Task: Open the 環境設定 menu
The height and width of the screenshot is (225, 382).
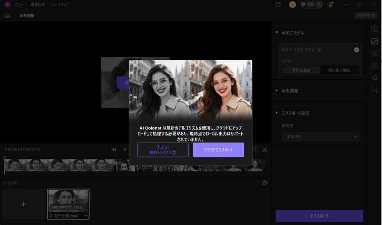Action: click(x=38, y=4)
